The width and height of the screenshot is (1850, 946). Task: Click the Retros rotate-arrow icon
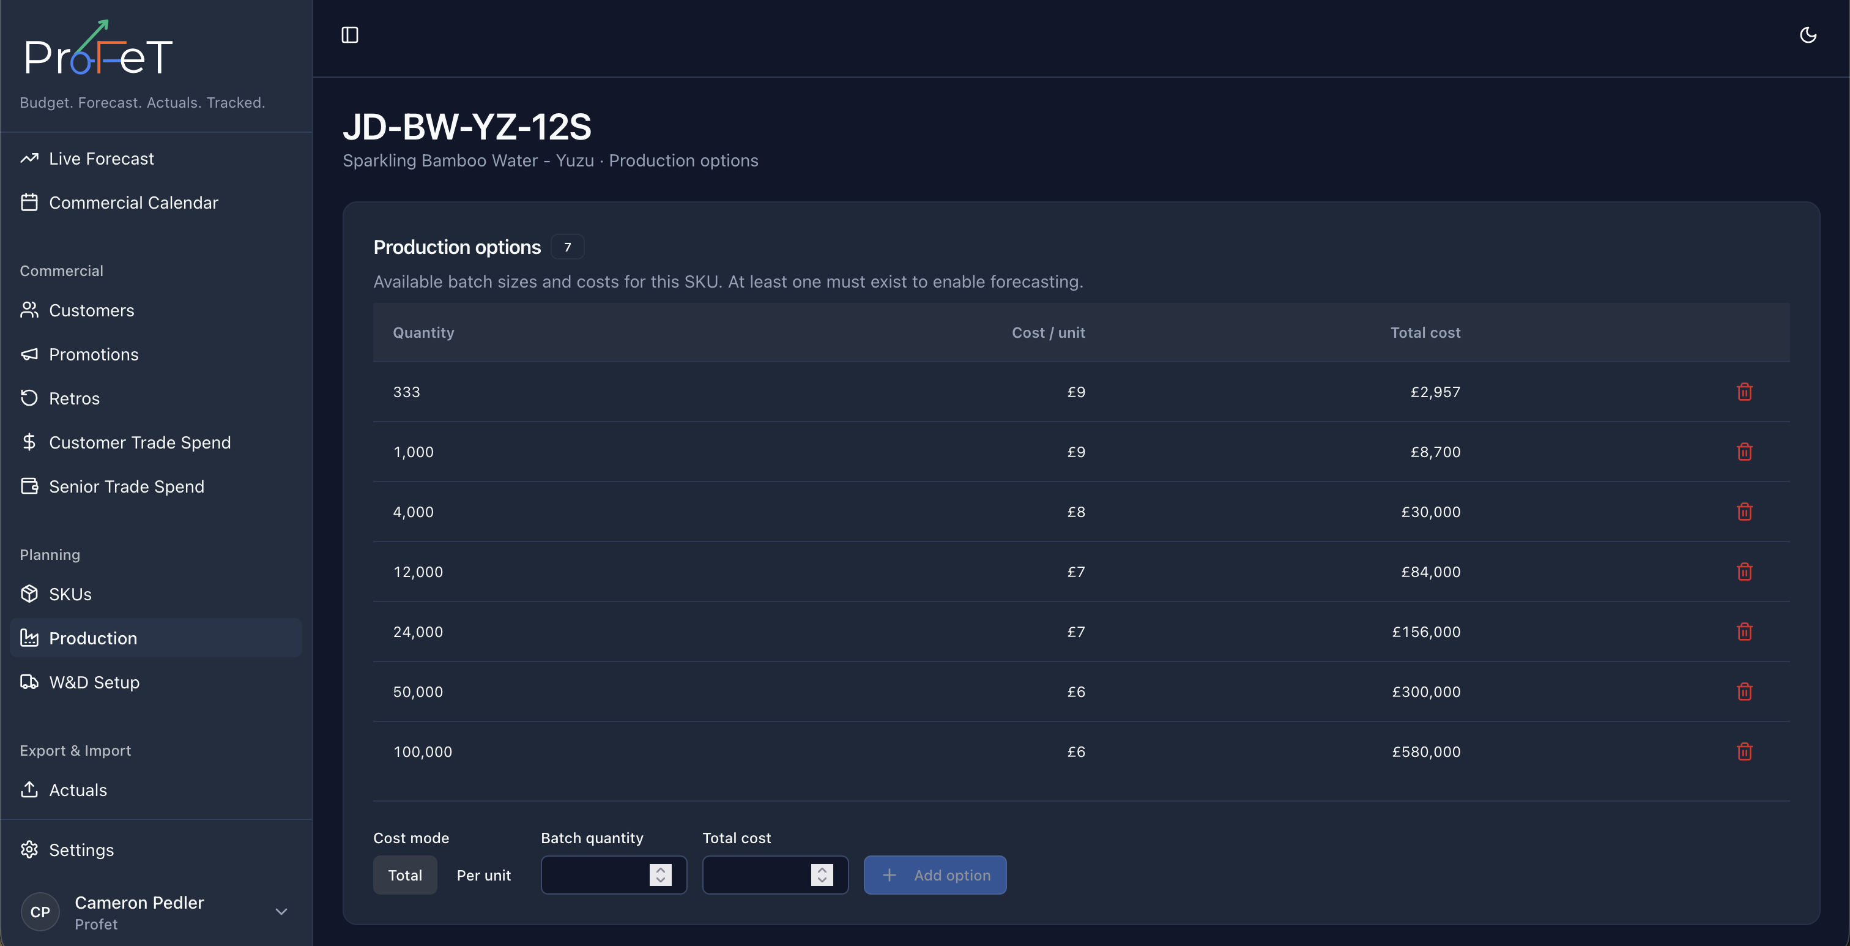29,398
